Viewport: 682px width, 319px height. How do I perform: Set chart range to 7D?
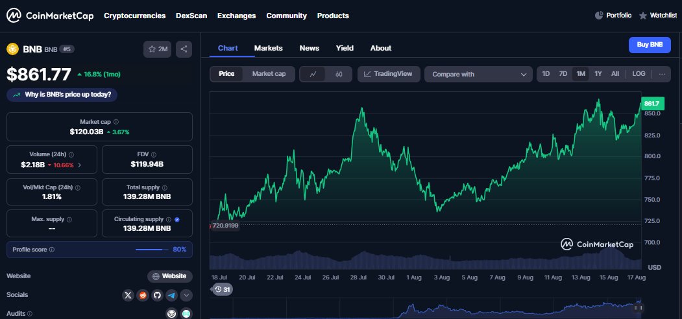tap(563, 74)
